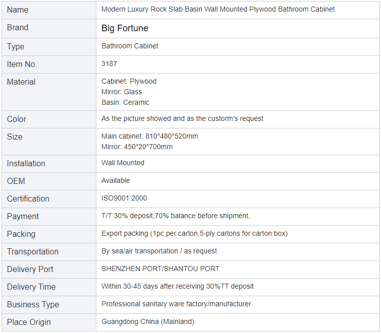This screenshot has height=333, width=381.
Task: Click the Business Type label cell
Action: click(49, 305)
